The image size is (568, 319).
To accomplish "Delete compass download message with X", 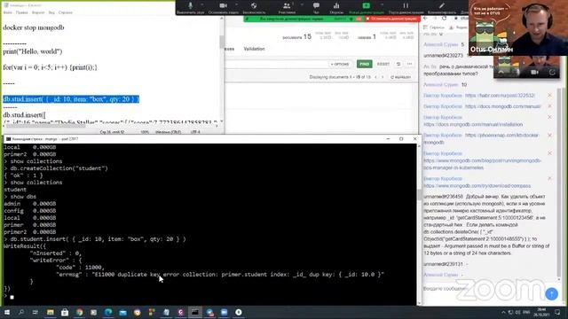I will (549, 178).
